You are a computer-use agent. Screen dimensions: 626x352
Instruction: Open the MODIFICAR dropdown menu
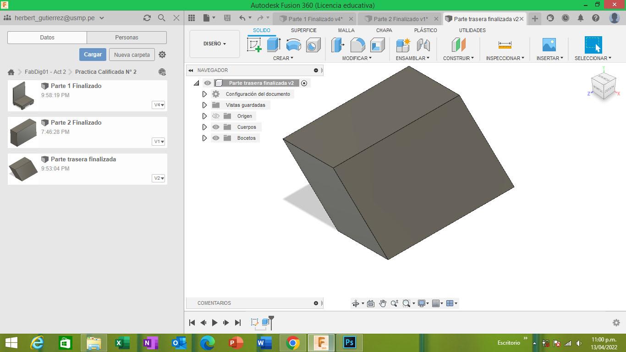[x=357, y=58]
